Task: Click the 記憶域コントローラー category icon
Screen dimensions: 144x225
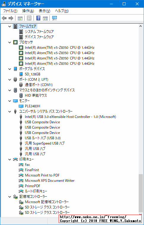Action: [15, 197]
